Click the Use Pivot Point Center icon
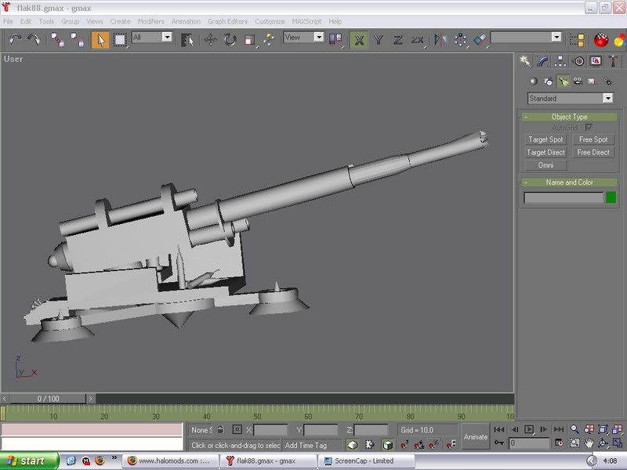Screen dimensions: 627x470 335,40
